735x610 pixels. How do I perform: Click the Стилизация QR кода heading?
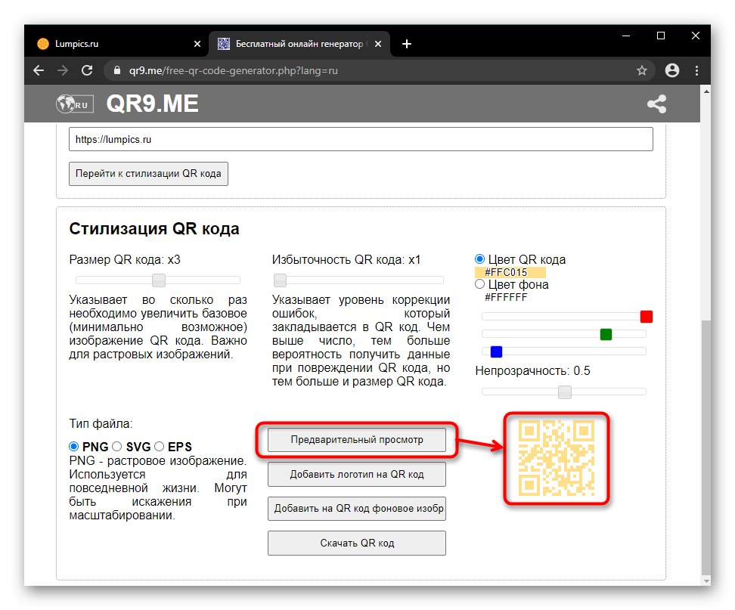(154, 228)
